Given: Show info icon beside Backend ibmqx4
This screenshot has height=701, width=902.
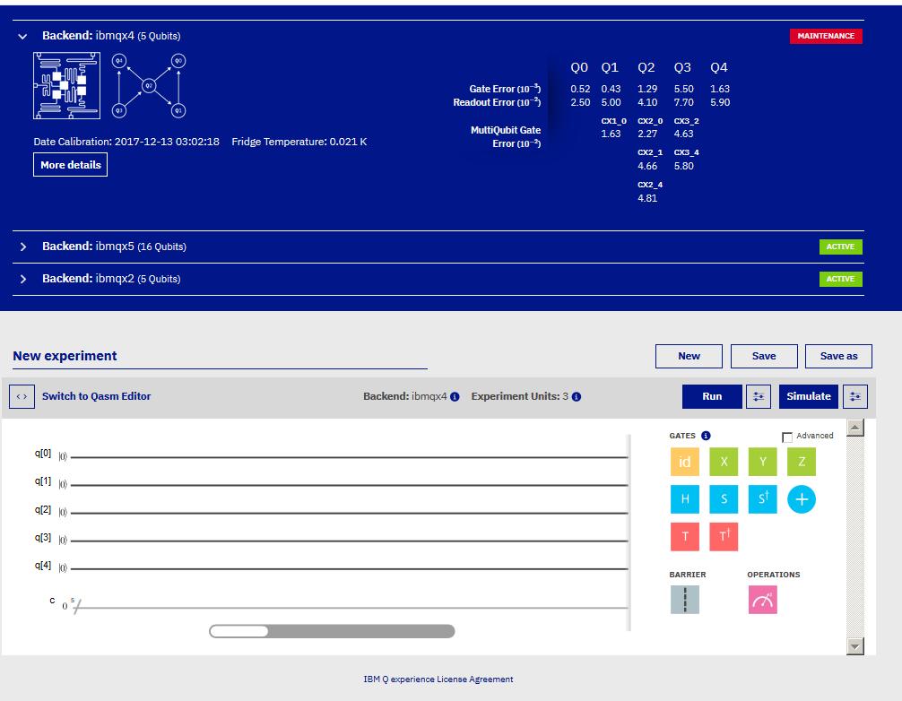Looking at the screenshot, I should pos(455,397).
